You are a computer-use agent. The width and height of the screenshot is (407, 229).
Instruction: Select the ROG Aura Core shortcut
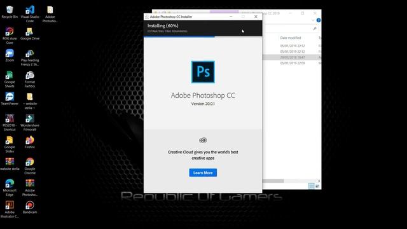point(10,36)
